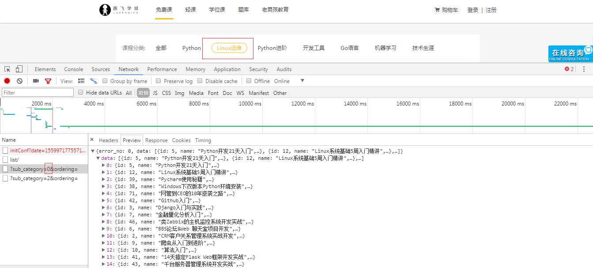Click the 注册 register link

pyautogui.click(x=491, y=10)
